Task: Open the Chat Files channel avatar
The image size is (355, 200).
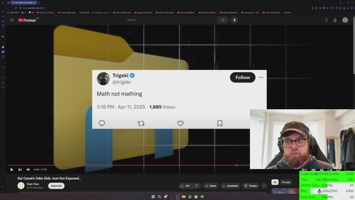Action: pyautogui.click(x=21, y=186)
